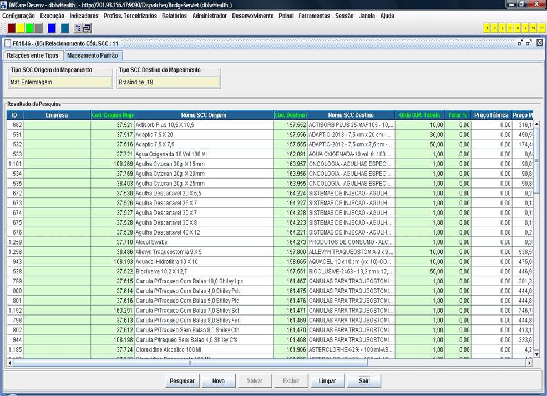Open the Ferramentas menu

tap(315, 16)
